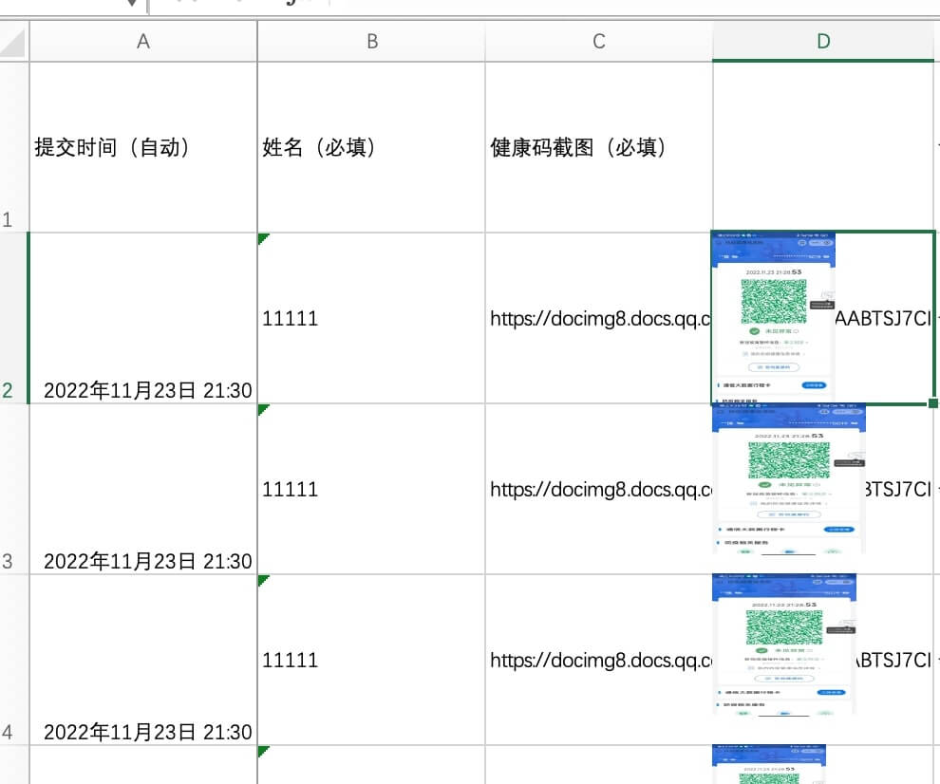Click cell '健康码截图（必填）'

pyautogui.click(x=599, y=147)
